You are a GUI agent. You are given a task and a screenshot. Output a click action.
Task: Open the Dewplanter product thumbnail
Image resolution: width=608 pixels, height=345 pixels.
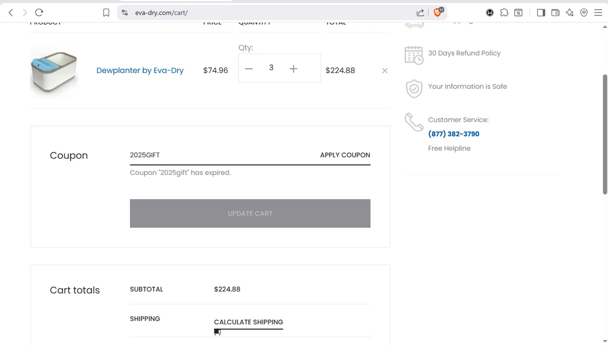tap(54, 70)
